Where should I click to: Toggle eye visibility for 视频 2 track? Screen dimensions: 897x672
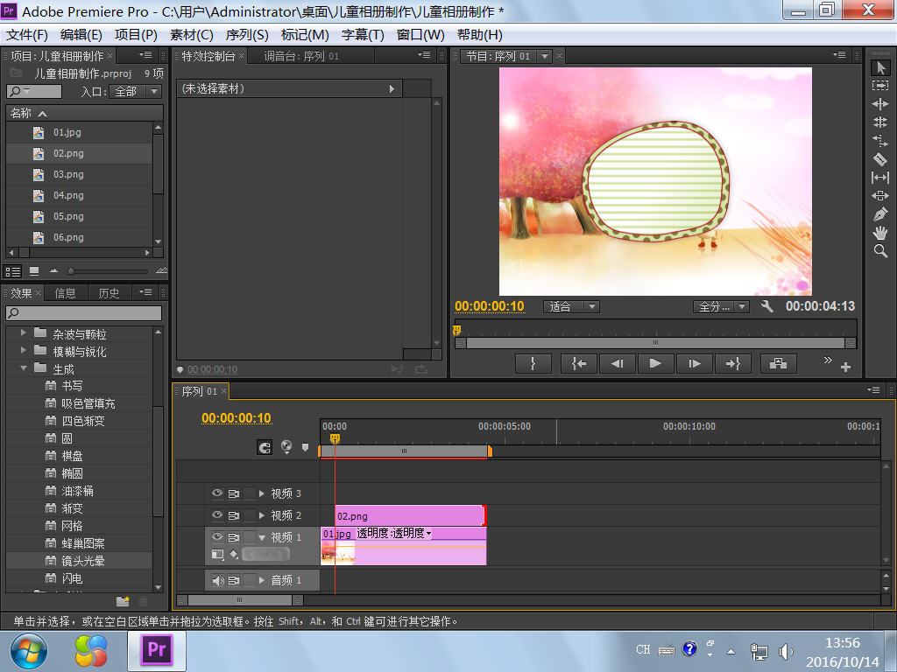click(217, 514)
